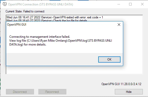148x97 pixels.
Task: Maximize the OpenVPN Connection window
Action: pyautogui.click(x=130, y=4)
